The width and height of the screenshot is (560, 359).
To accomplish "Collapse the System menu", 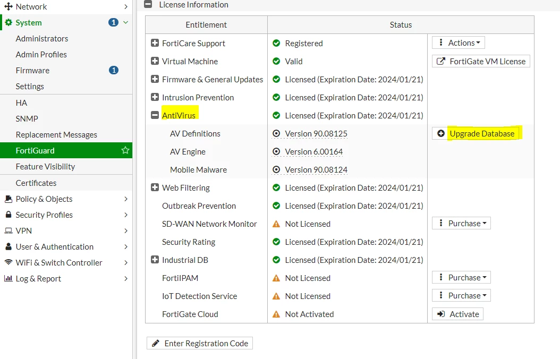I will pos(66,22).
